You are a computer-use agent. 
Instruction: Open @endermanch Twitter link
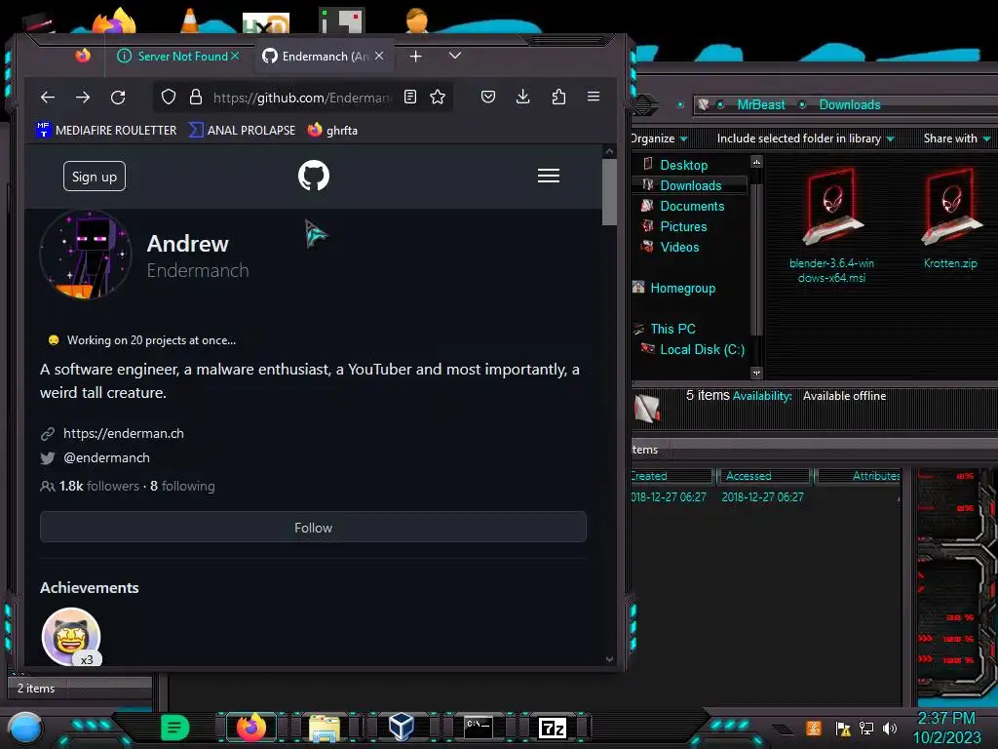pyautogui.click(x=106, y=458)
